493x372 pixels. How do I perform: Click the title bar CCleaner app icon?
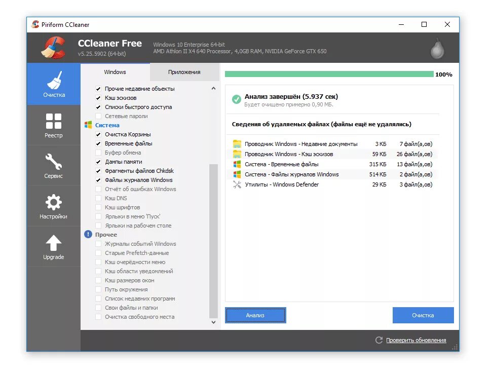[x=35, y=24]
